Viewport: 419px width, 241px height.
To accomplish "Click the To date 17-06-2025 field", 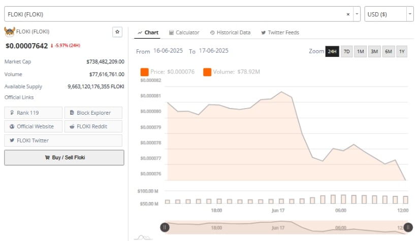I will pyautogui.click(x=214, y=51).
